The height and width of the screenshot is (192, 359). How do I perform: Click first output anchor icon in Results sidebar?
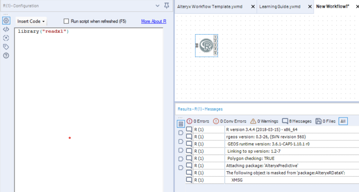(181, 133)
